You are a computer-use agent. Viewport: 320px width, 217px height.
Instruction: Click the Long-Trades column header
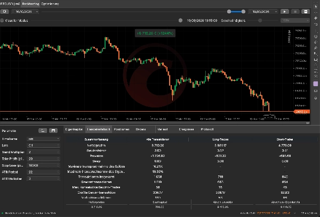[x=220, y=139]
